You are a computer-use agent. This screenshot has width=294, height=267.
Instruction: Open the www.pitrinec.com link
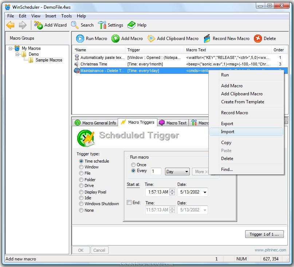point(270,250)
